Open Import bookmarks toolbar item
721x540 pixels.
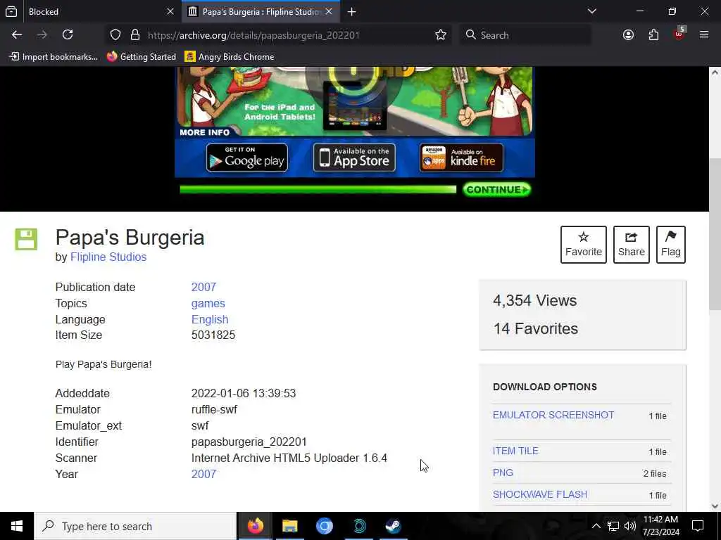[x=54, y=57]
